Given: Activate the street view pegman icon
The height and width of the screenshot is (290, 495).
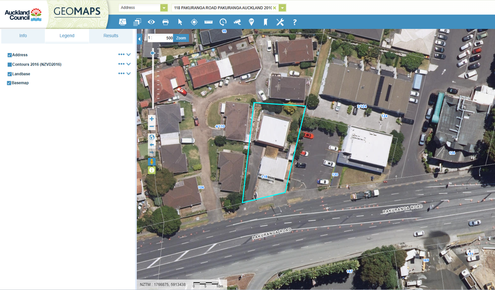Looking at the screenshot, I should 152,162.
